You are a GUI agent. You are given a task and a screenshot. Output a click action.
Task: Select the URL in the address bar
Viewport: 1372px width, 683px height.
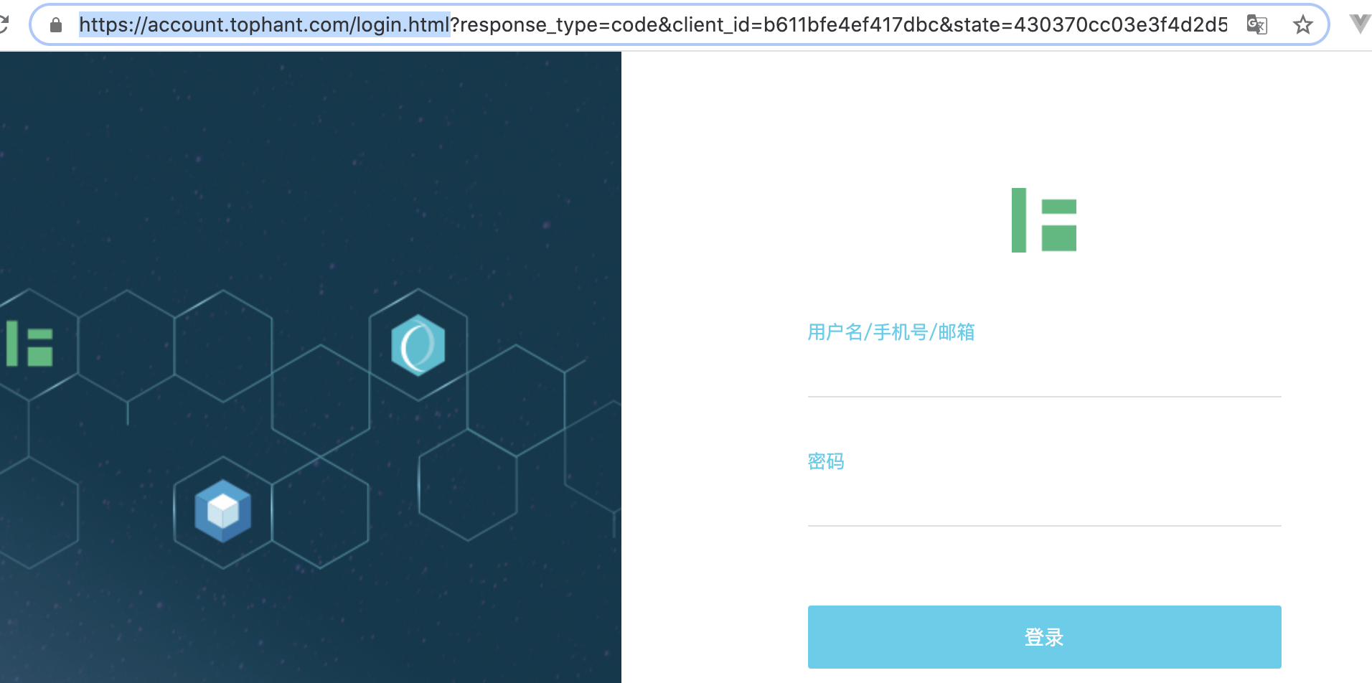(653, 25)
